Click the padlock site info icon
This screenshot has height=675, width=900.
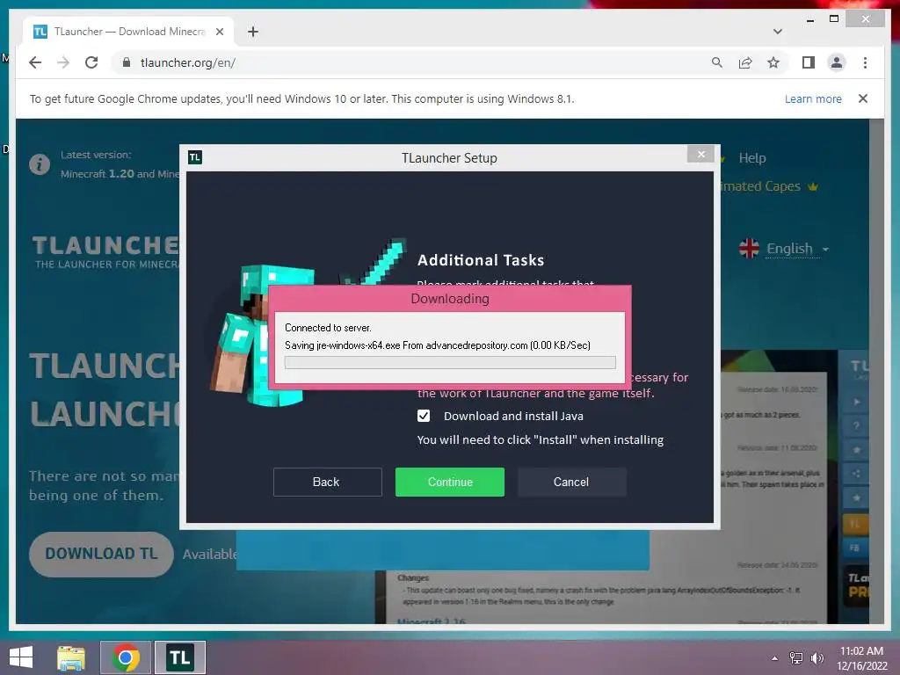pos(127,62)
